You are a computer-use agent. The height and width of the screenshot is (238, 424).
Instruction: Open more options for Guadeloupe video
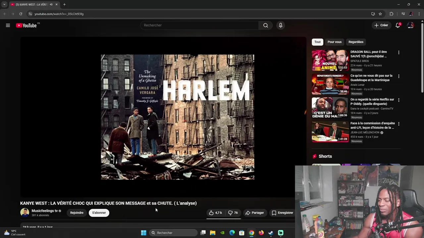pos(399,76)
